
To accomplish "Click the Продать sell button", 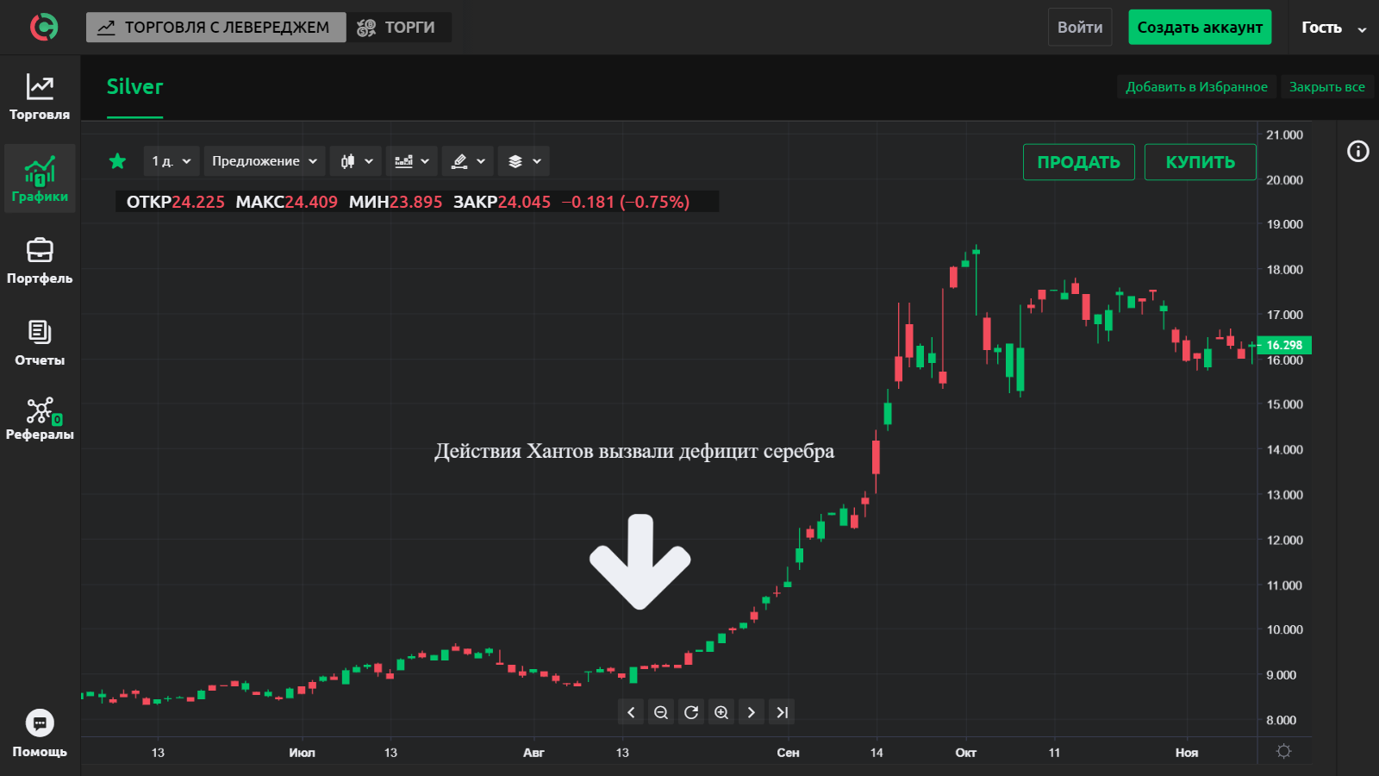I will point(1078,162).
